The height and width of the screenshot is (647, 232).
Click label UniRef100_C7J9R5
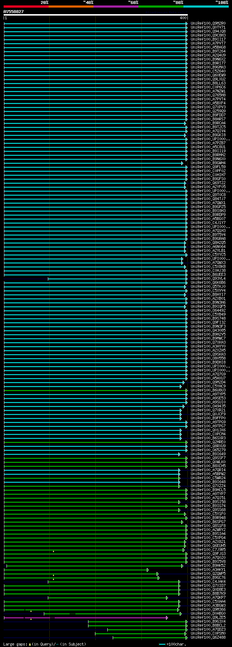coord(208,549)
